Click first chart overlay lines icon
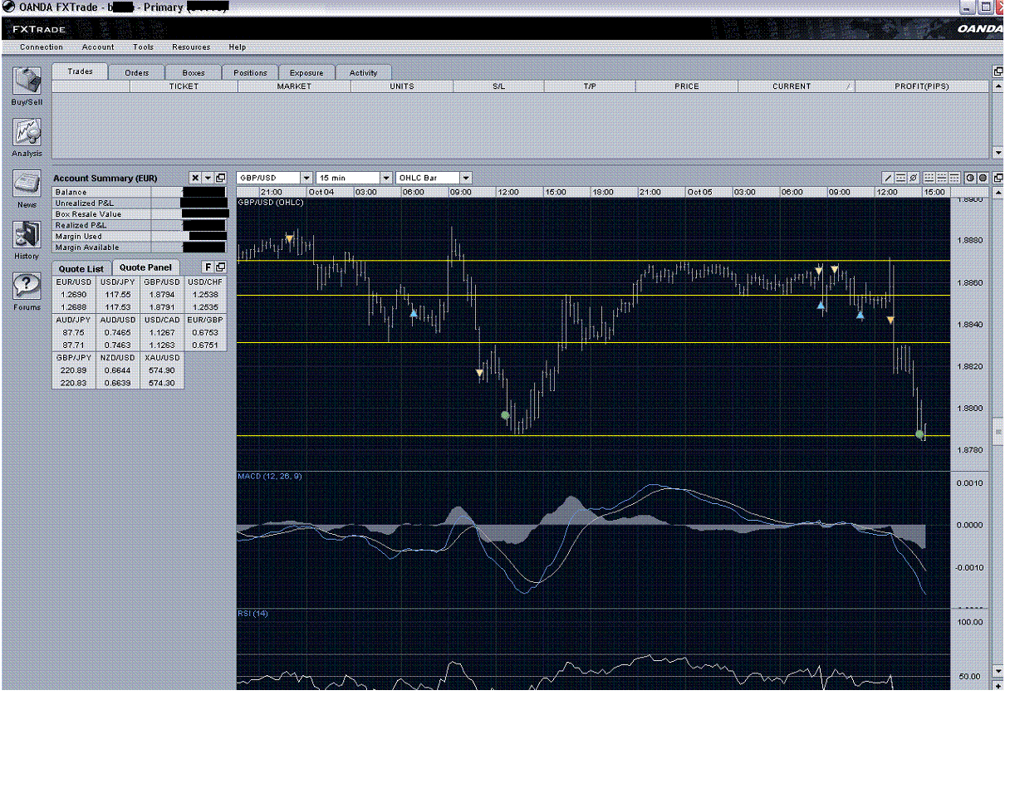The height and width of the screenshot is (808, 1010). point(929,178)
